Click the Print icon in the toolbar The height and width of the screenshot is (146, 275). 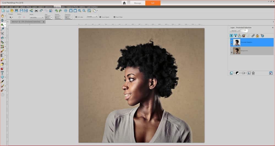point(36,11)
